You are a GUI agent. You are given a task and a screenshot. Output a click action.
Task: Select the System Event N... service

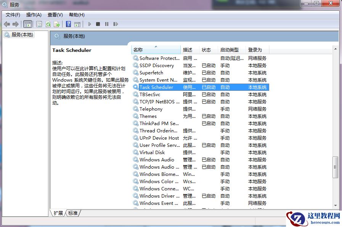tap(201, 80)
